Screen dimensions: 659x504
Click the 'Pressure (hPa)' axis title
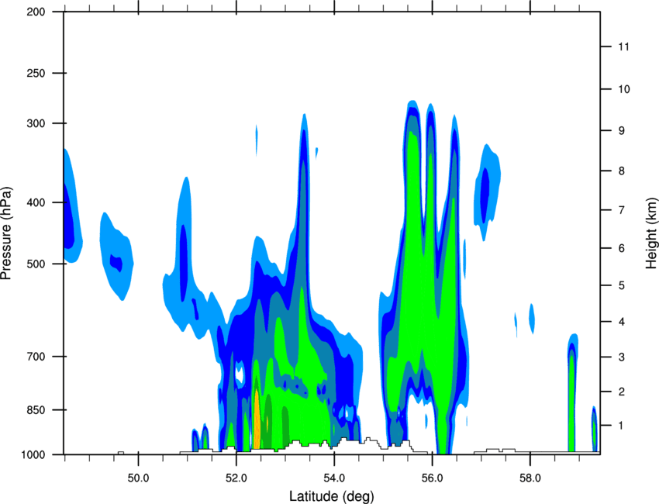[x=6, y=233]
